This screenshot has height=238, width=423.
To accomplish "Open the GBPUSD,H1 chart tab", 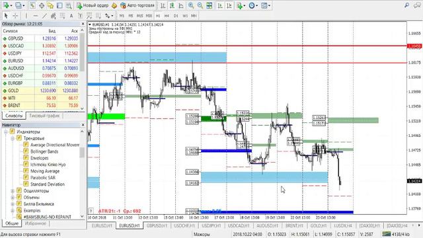I will [x=157, y=225].
